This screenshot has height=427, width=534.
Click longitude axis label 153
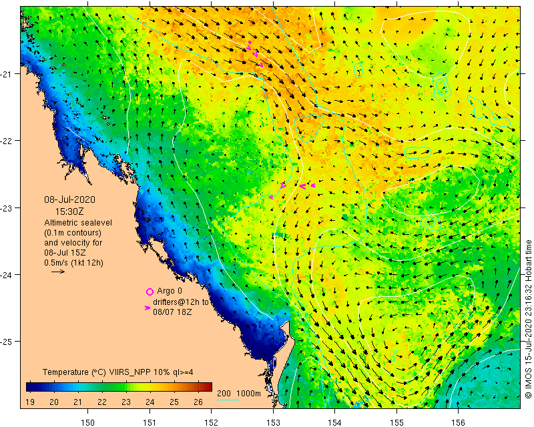[x=273, y=422]
